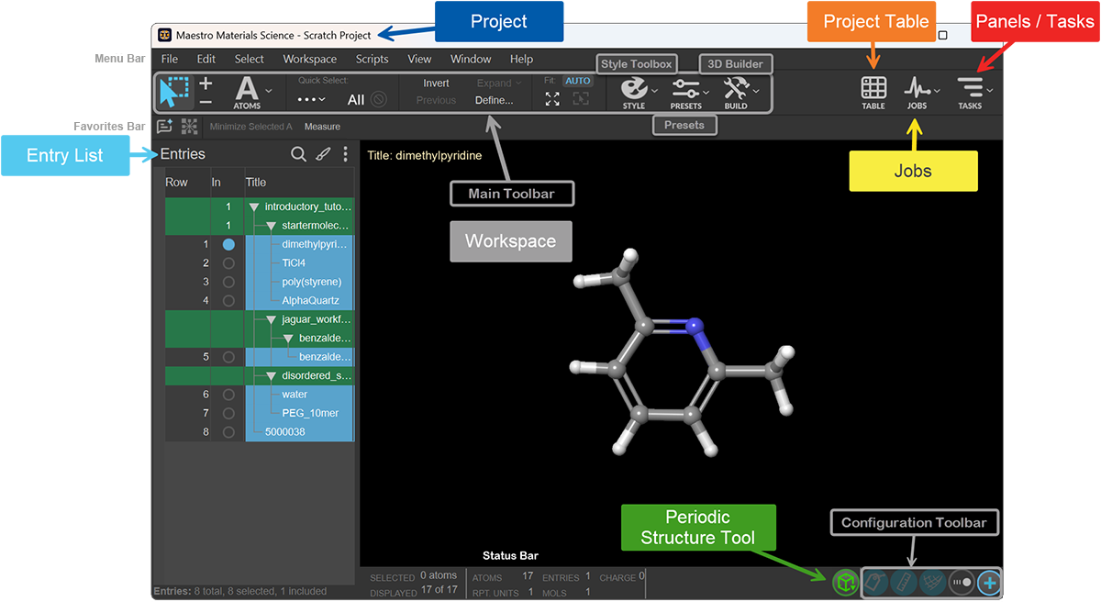Click Measure in the Favorites bar
The image size is (1101, 602).
pos(322,127)
